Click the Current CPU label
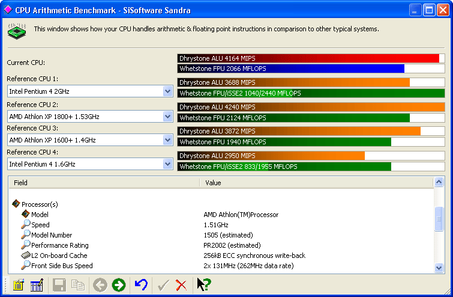 pos(26,63)
